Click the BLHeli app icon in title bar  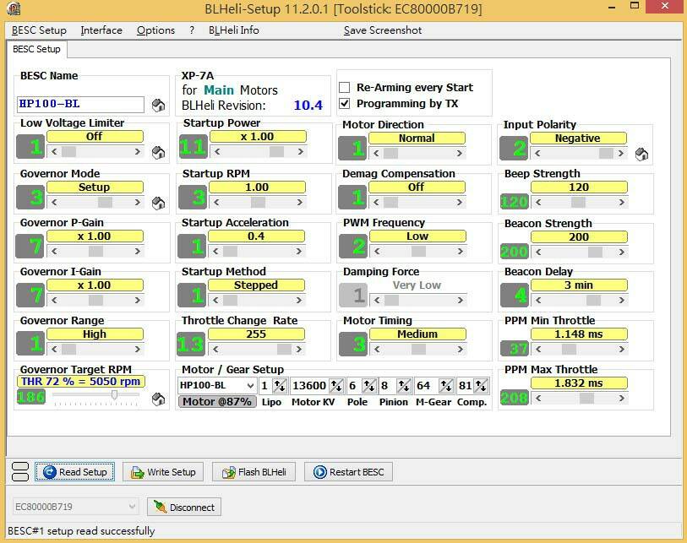tap(14, 8)
